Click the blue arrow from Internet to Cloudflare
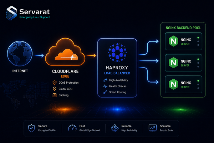The height and width of the screenshot is (143, 214). 39,55
